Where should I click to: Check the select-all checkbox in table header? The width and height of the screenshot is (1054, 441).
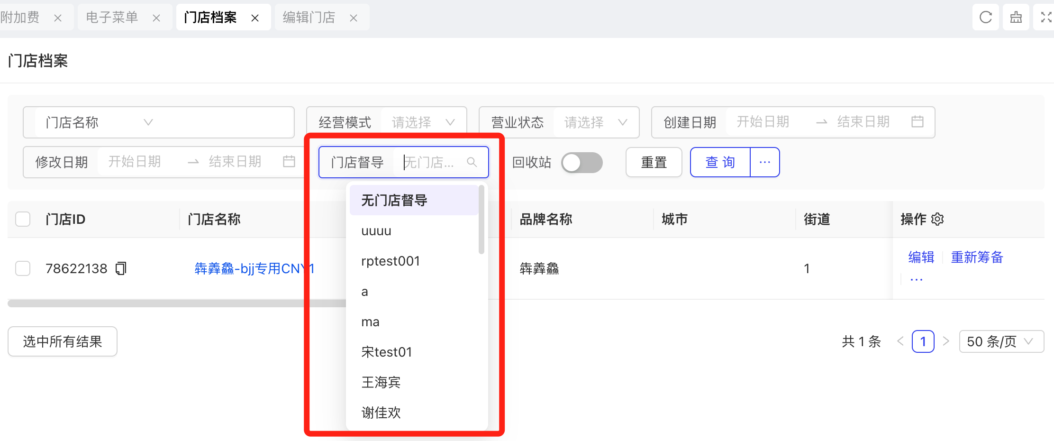[x=23, y=219]
